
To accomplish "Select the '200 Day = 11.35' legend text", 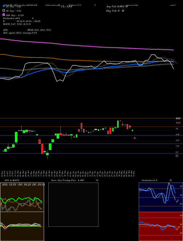I will pos(15,15).
